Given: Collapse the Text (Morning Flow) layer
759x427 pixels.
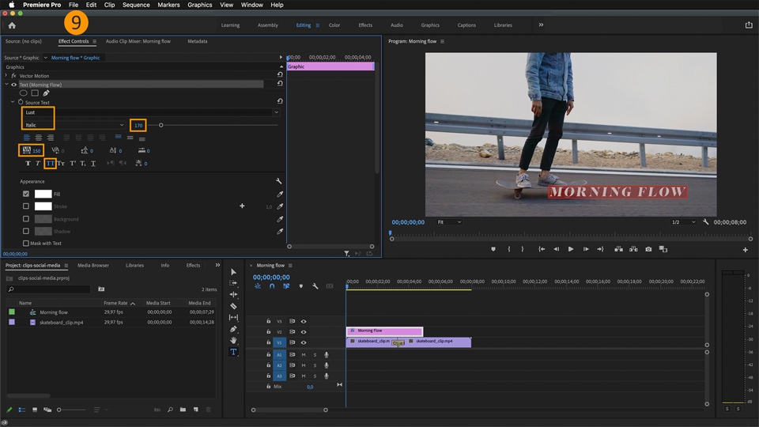Looking at the screenshot, I should click(7, 85).
